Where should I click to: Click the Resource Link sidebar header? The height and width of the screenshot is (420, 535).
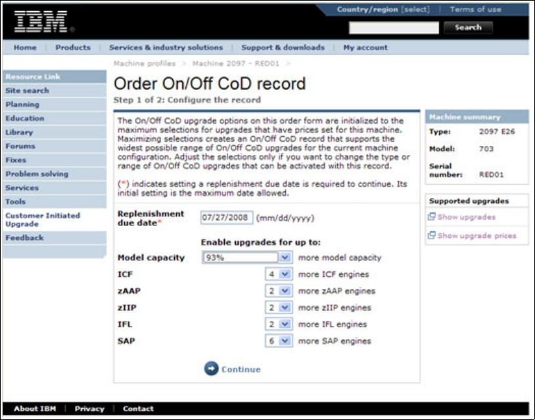coord(55,76)
